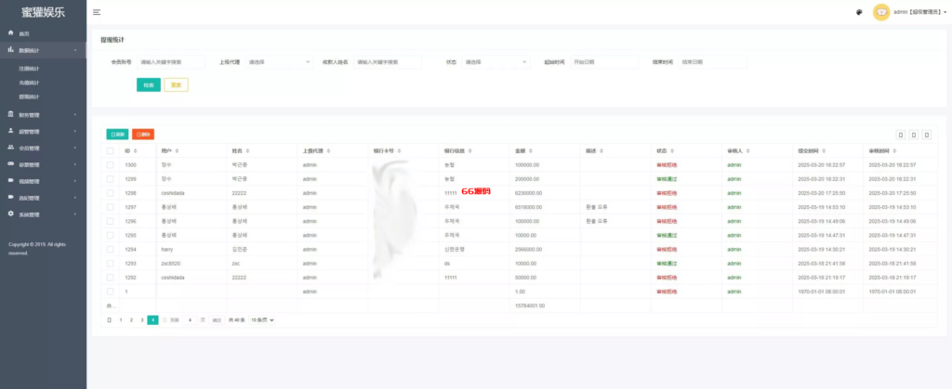Sort table by the 提交时间 column arrows

pyautogui.click(x=824, y=151)
